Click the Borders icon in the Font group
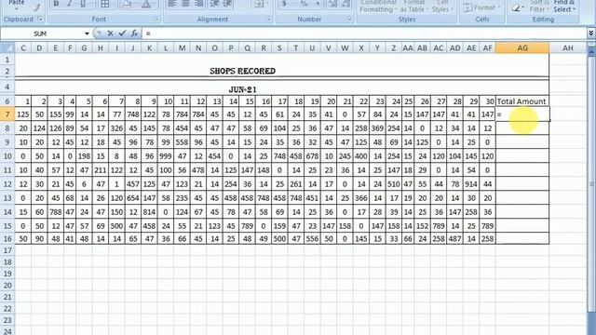Viewport: 596px width, 335px height. [105, 4]
